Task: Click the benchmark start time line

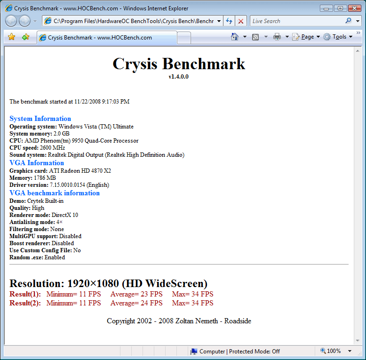Action: 69,102
